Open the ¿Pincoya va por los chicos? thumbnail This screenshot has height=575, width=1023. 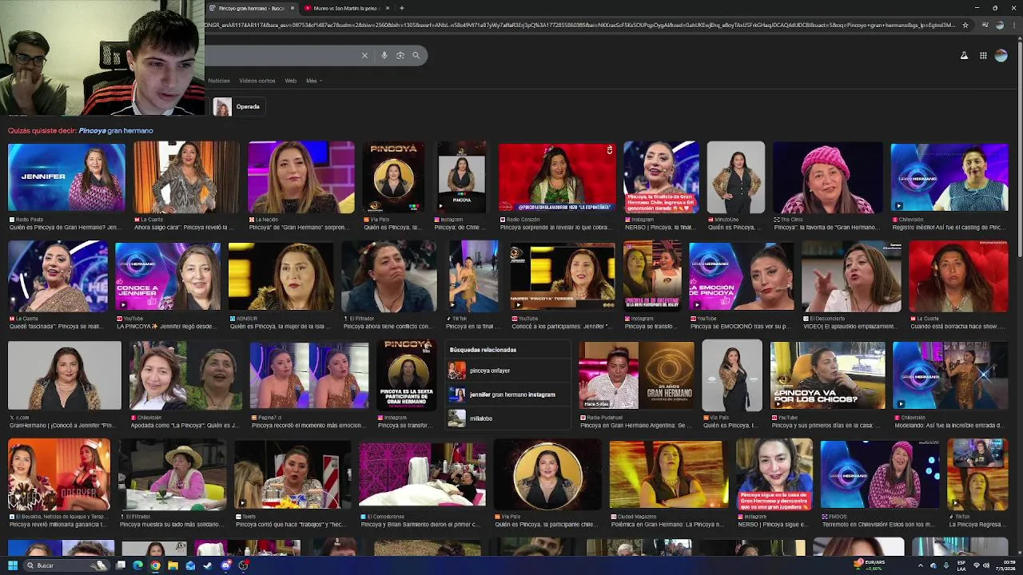[828, 375]
